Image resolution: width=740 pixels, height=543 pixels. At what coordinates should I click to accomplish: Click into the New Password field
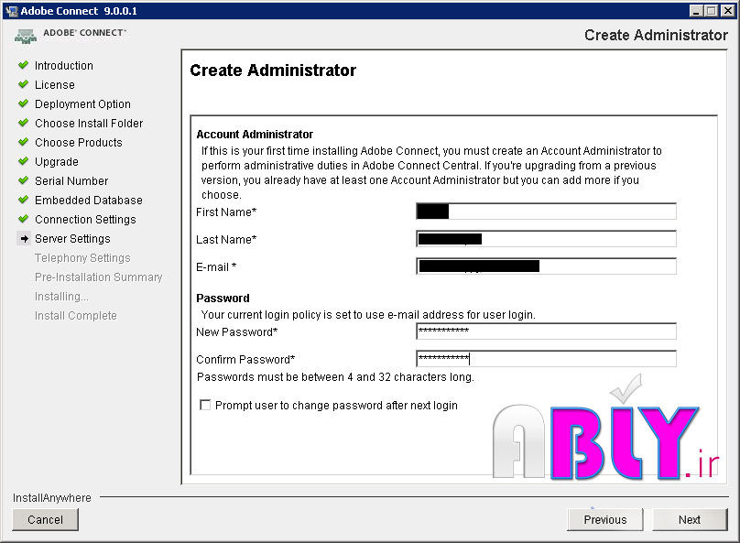click(x=546, y=331)
